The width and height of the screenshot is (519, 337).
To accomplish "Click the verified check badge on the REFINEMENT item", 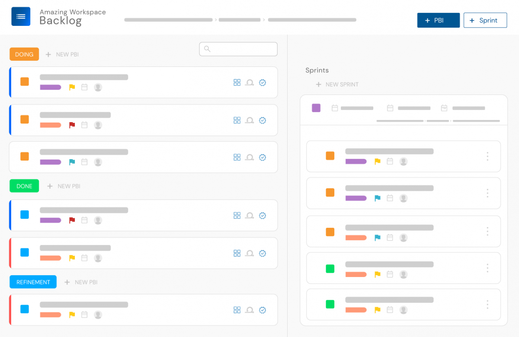I will click(263, 310).
